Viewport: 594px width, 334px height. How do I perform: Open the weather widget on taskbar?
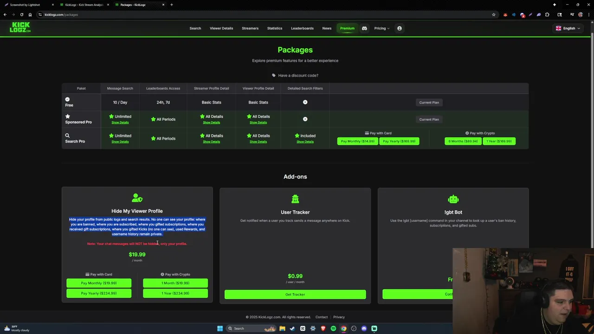pyautogui.click(x=17, y=328)
